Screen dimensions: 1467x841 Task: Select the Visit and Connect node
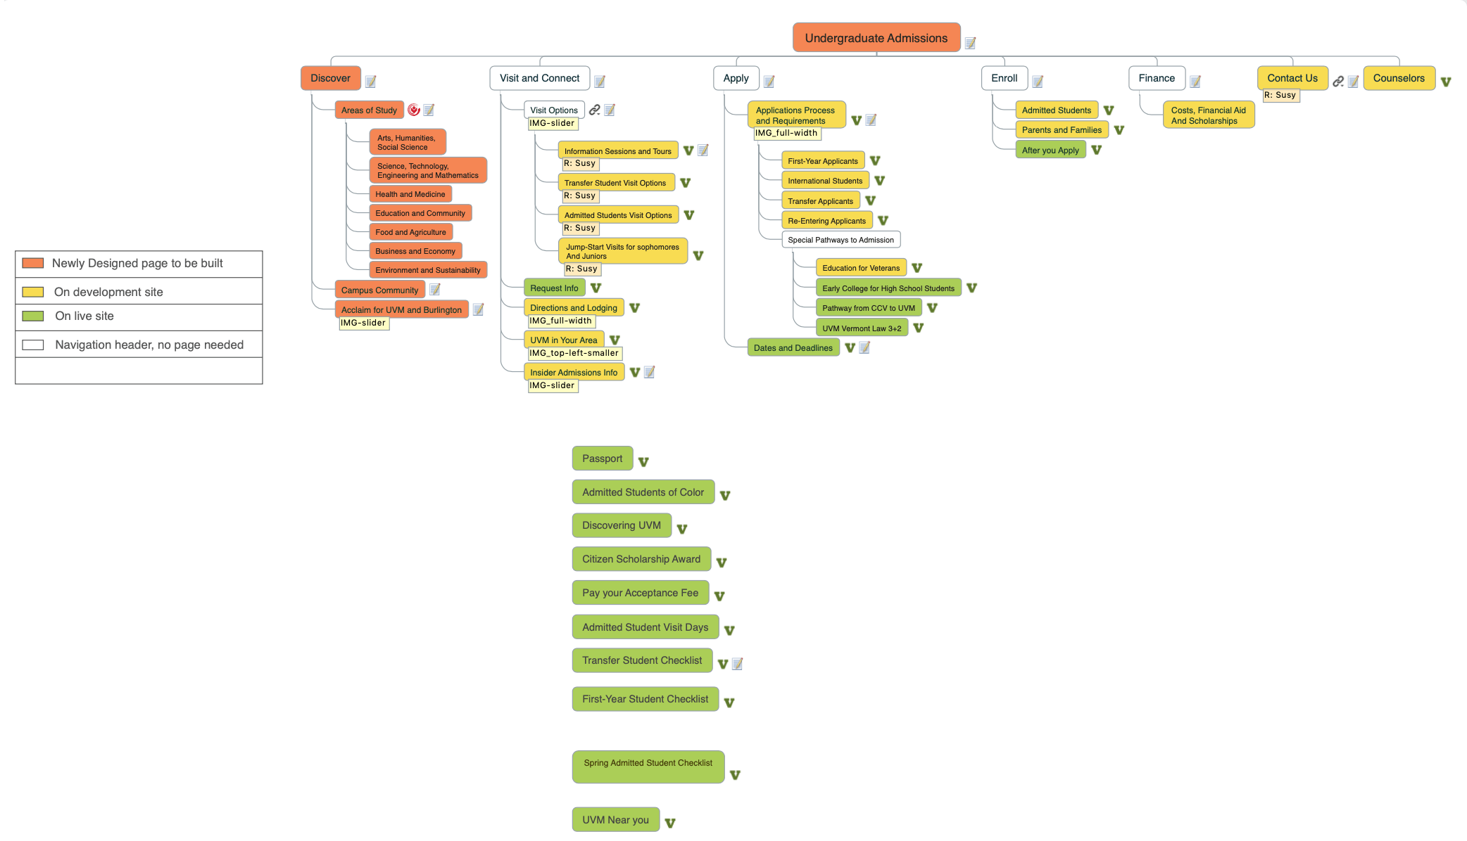[540, 78]
